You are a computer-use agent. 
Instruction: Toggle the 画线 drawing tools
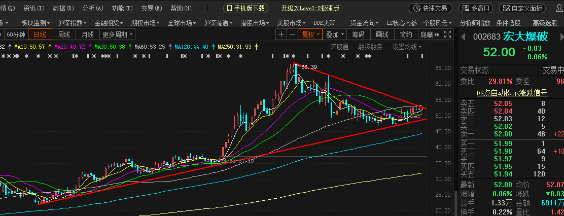(382, 34)
